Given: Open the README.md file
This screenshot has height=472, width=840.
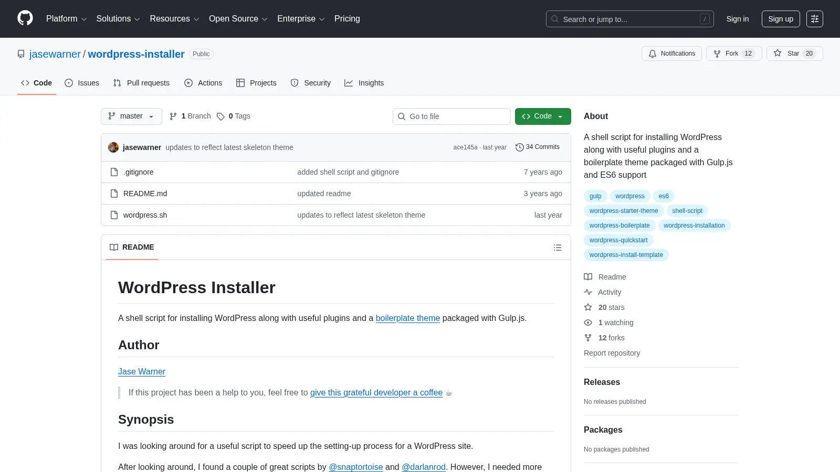Looking at the screenshot, I should click(x=145, y=194).
